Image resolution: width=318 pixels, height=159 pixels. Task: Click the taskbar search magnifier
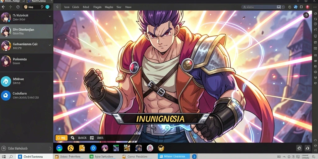pos(11,157)
